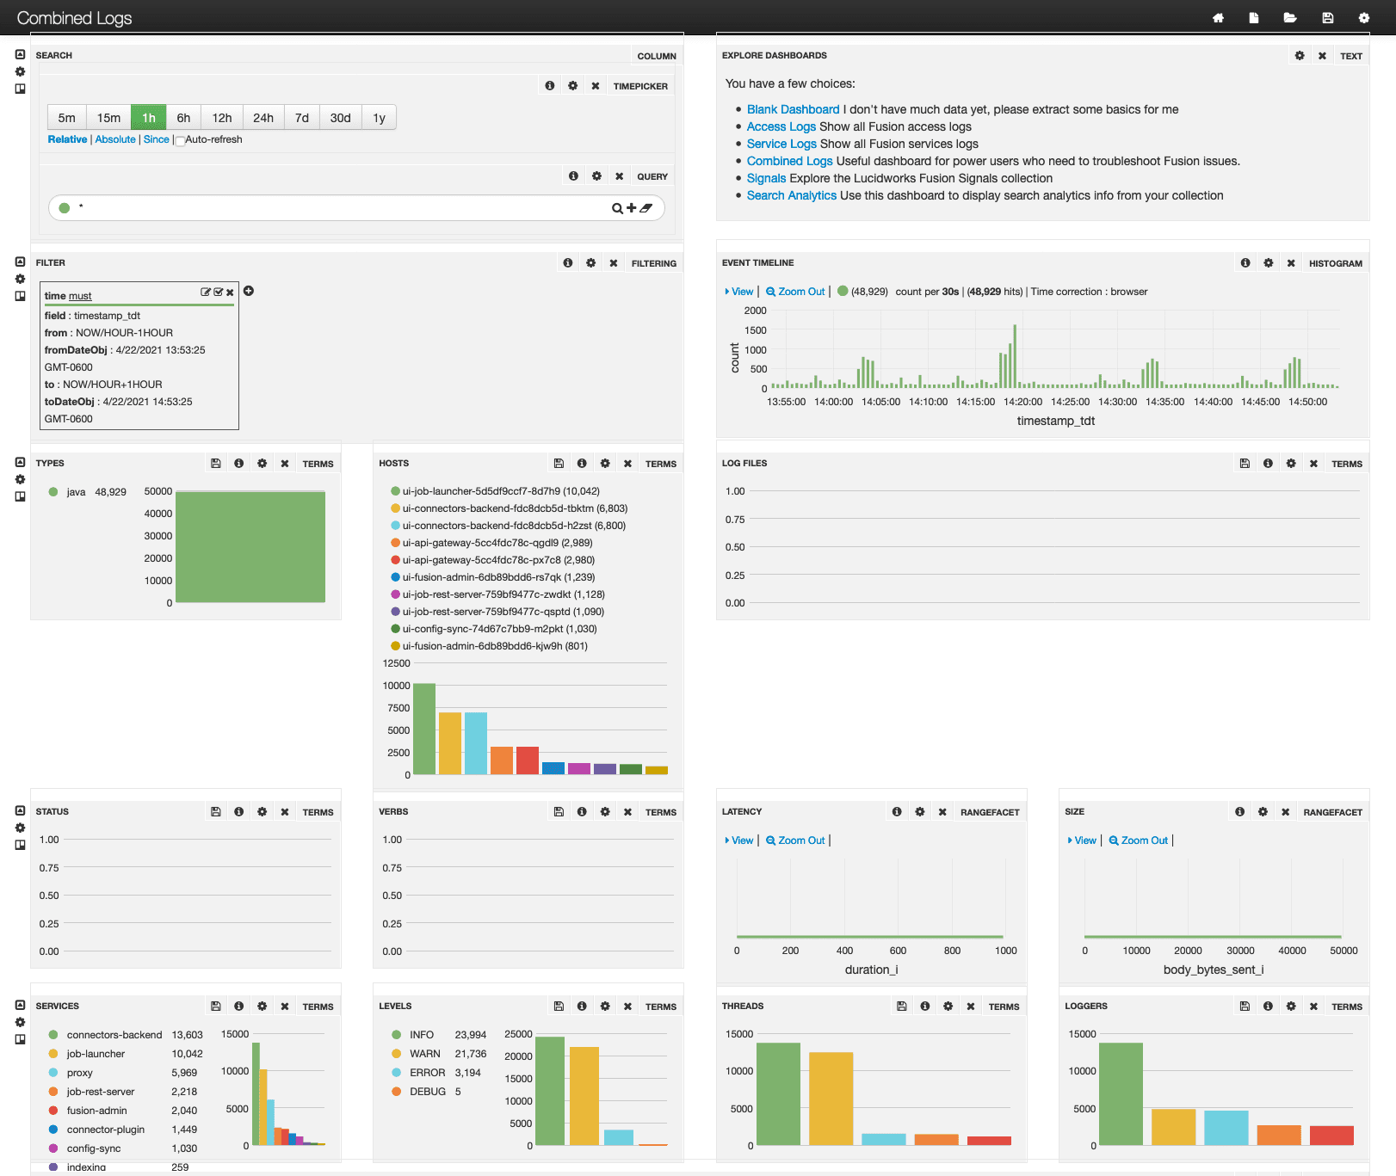The height and width of the screenshot is (1176, 1396).
Task: Open the Access Logs dashboard link
Action: coord(781,126)
